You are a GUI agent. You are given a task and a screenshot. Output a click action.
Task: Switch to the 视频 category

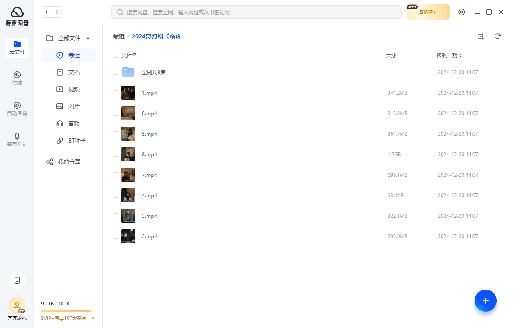pyautogui.click(x=74, y=89)
